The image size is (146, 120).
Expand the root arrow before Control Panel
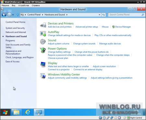click(x=25, y=15)
